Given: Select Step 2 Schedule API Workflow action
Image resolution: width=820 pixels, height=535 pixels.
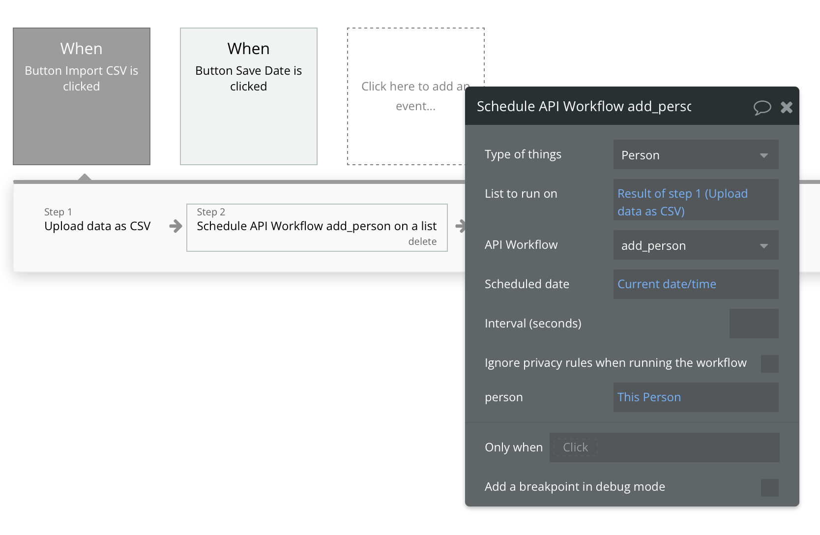Looking at the screenshot, I should click(317, 226).
